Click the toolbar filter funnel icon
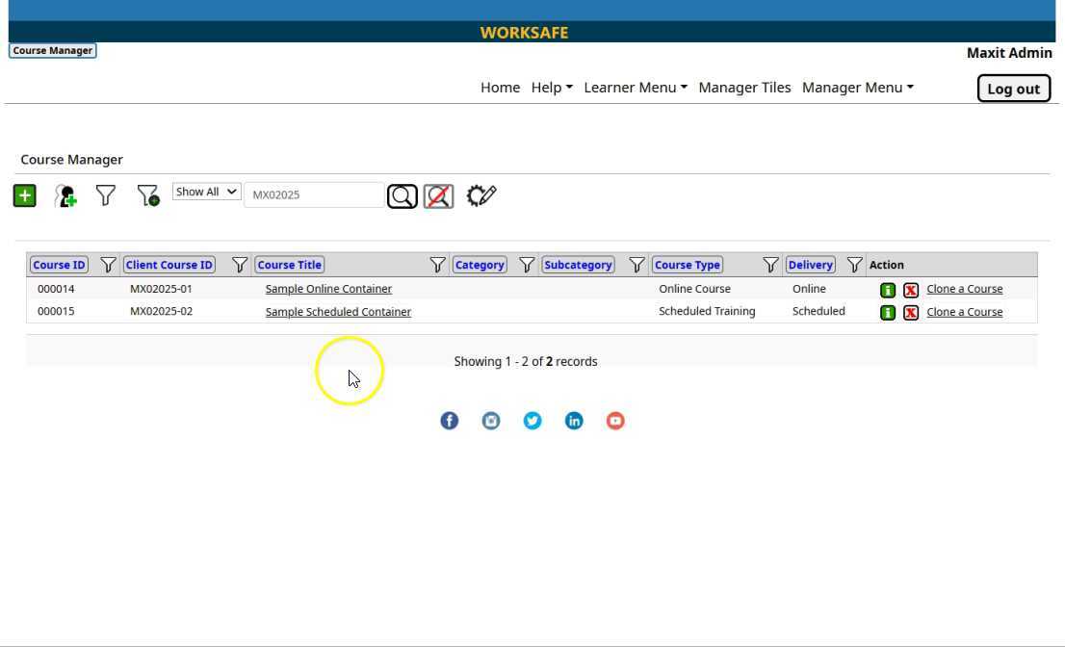This screenshot has width=1065, height=647. coord(106,195)
